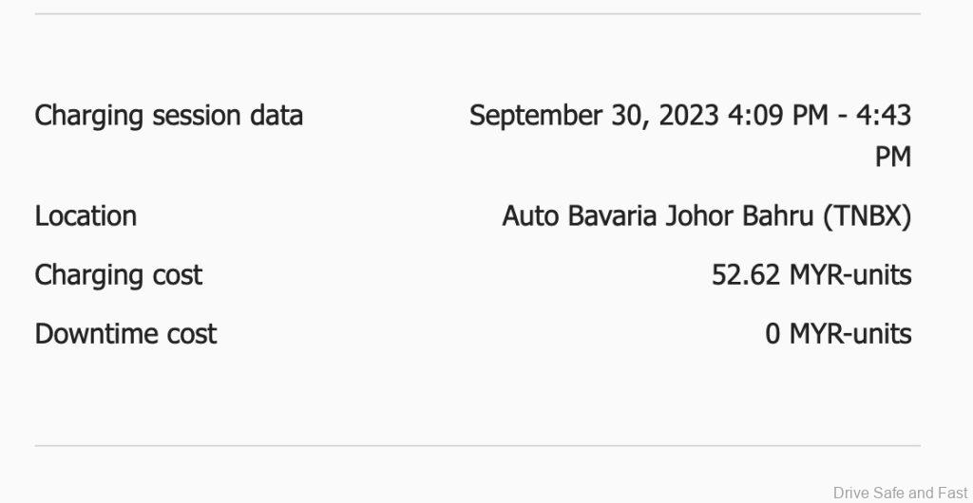
Task: Click the "Drive Safe and Fast" watermark
Action: tap(899, 492)
